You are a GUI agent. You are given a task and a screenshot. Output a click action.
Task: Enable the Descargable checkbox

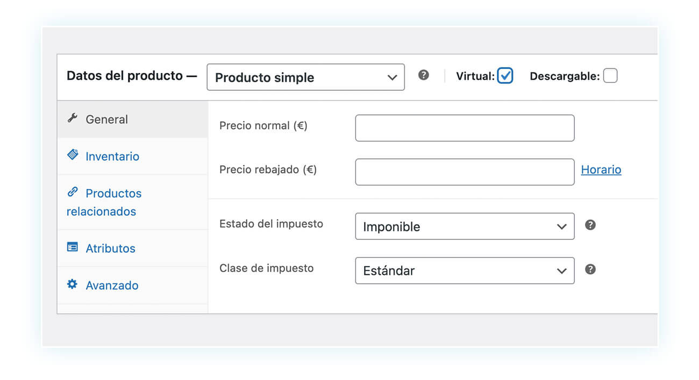[x=610, y=76]
